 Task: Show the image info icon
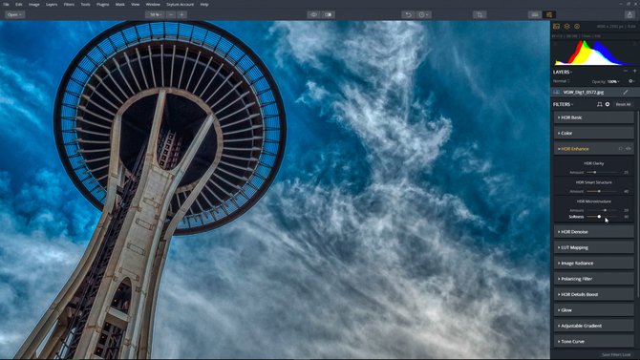(577, 26)
